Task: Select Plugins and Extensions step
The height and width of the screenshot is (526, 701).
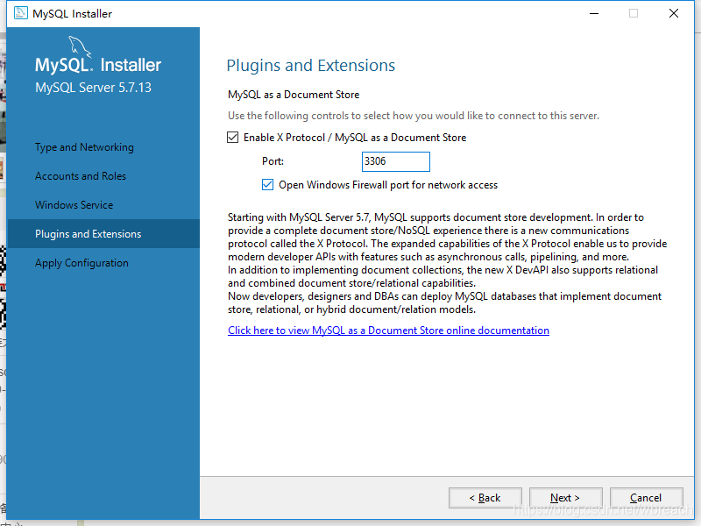Action: click(x=103, y=233)
